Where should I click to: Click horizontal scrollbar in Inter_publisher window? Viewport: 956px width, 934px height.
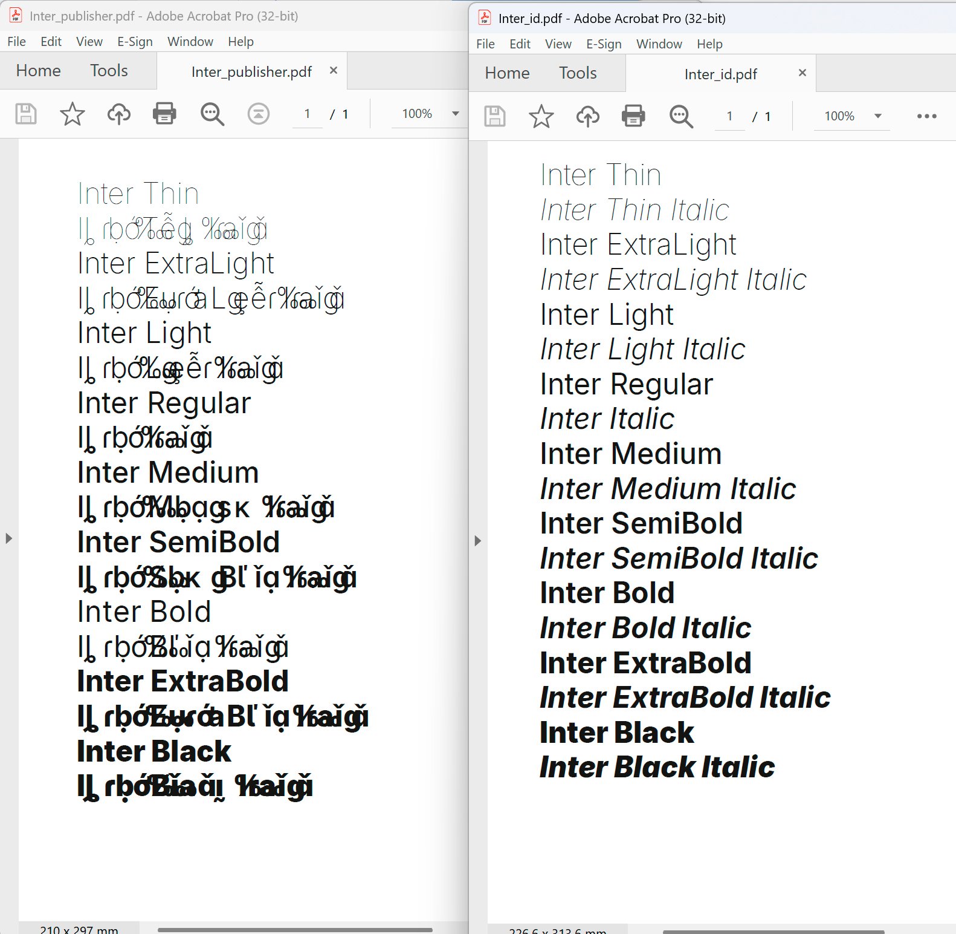click(295, 930)
